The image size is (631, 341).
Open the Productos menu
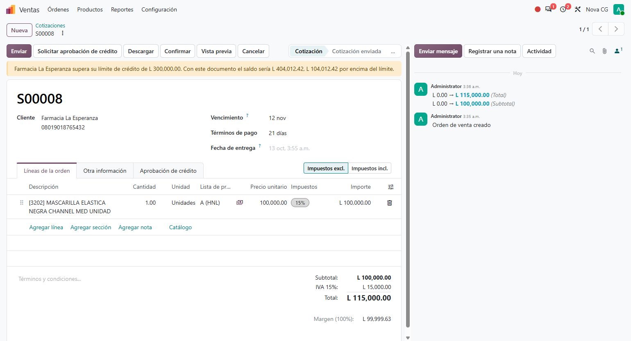[90, 9]
